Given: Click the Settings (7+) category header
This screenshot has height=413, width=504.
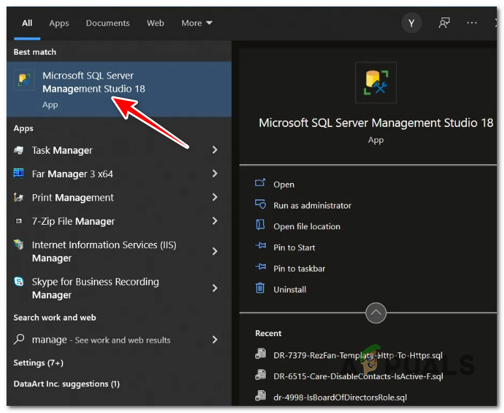Looking at the screenshot, I should [x=38, y=363].
